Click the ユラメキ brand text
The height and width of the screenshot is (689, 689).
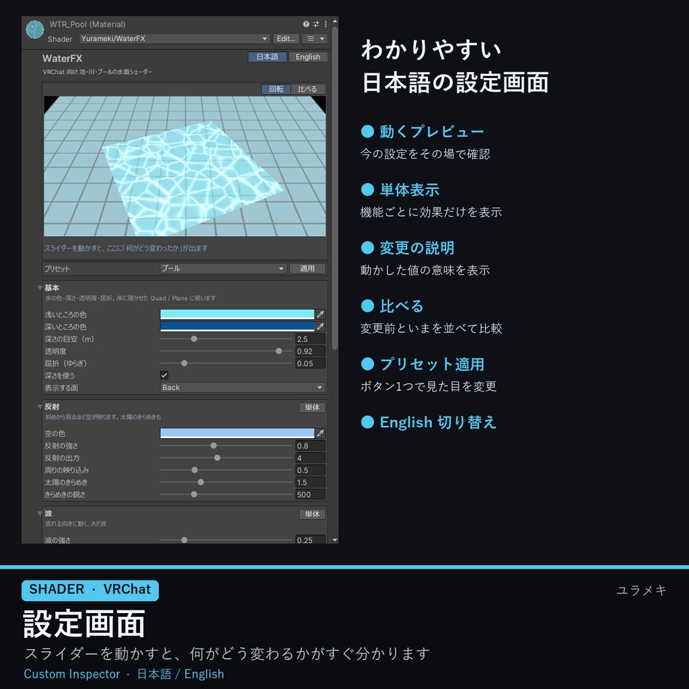click(x=641, y=590)
